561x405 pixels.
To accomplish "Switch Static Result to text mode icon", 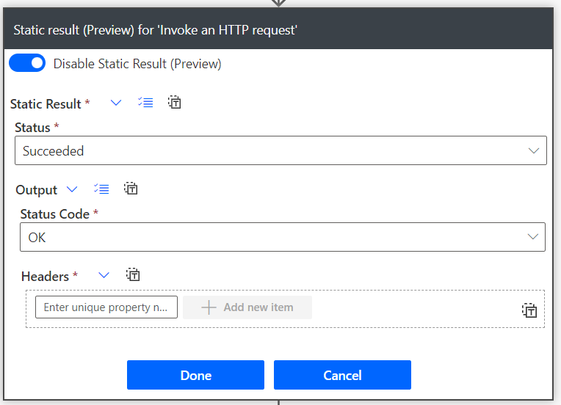I will [174, 103].
